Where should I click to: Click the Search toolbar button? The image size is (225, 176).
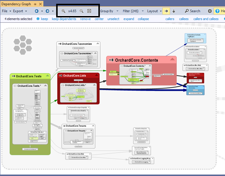(192, 11)
